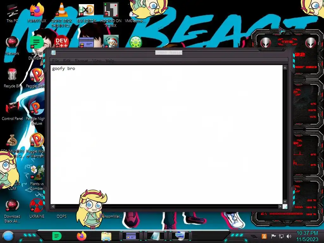
Task: Select the Download Black Ali desktop icon
Action: click(x=12, y=211)
